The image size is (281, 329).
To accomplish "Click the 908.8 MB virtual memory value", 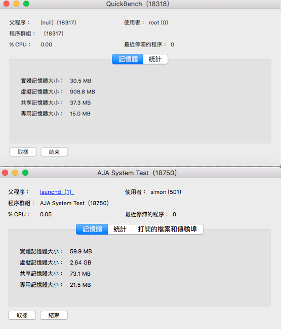I will coord(83,92).
